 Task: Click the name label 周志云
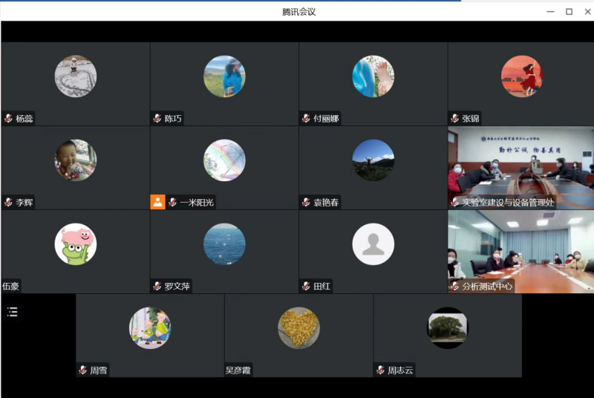400,371
